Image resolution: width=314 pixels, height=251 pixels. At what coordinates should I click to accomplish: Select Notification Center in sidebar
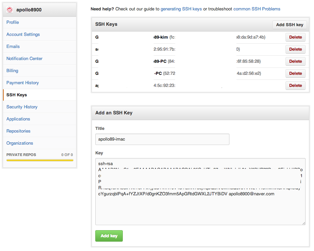[x=24, y=58]
